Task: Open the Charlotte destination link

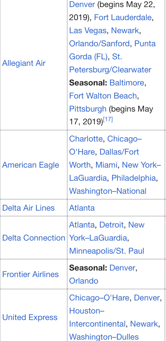Action: (86, 139)
